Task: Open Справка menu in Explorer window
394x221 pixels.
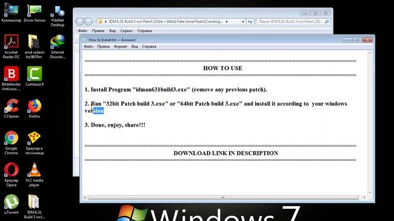Action: pyautogui.click(x=145, y=31)
